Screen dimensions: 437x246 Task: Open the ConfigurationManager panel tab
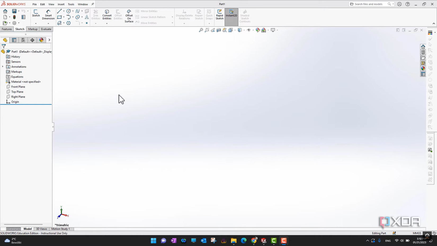23,40
